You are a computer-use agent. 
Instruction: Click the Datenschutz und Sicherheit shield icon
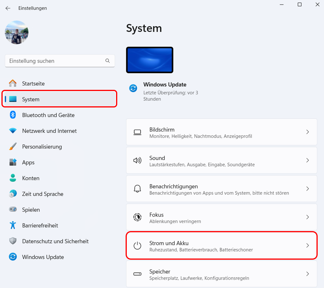point(13,241)
